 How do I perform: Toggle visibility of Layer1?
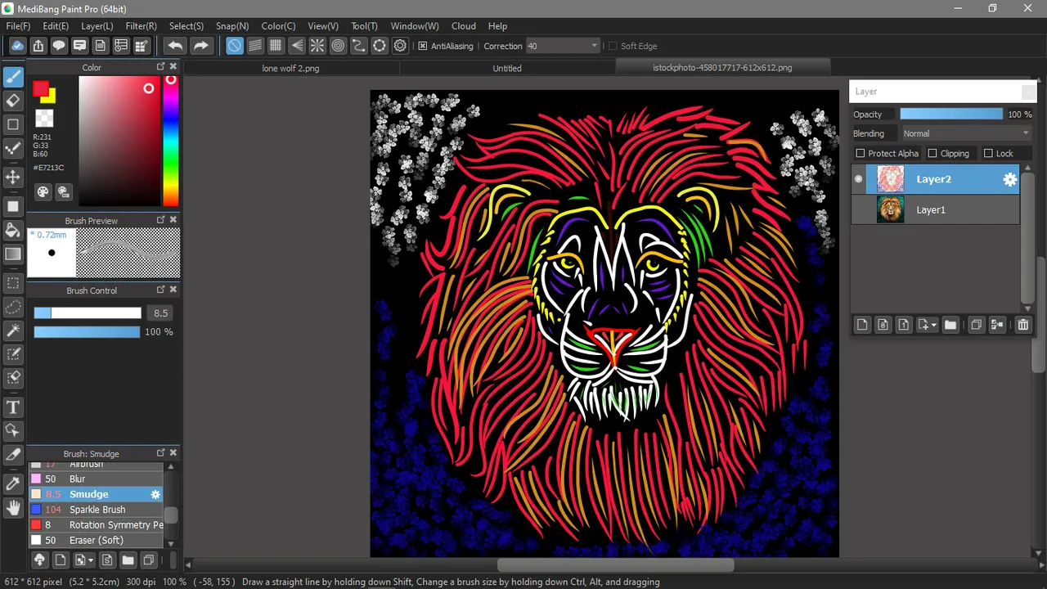(x=858, y=210)
